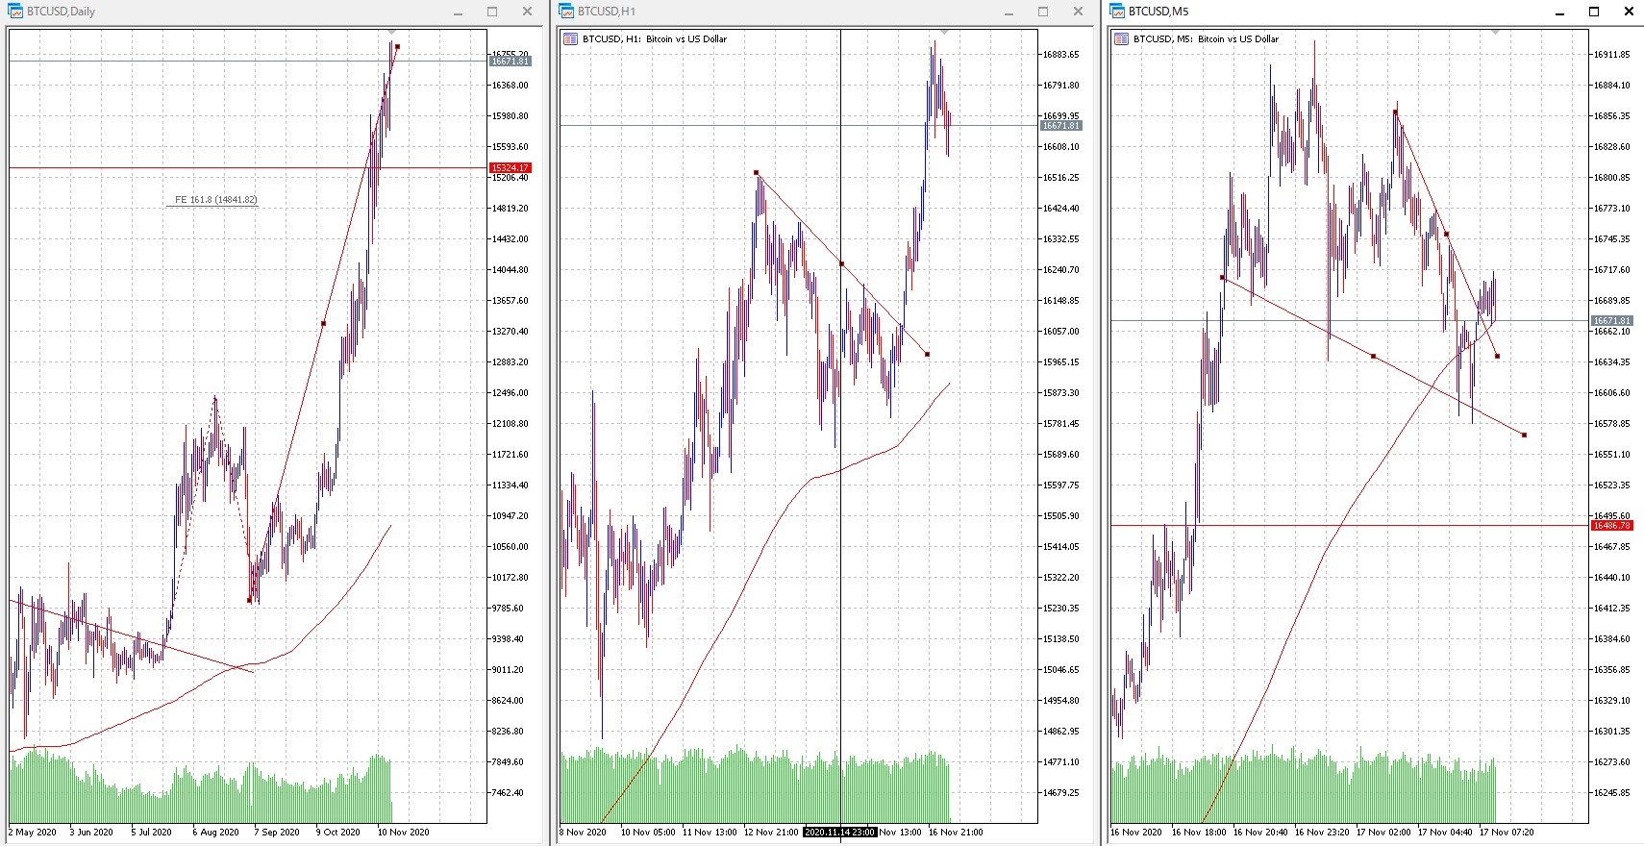
Task: Click the chart icon beside 'BTCUSD, H1: Bitcoin' label
Action: [x=570, y=39]
